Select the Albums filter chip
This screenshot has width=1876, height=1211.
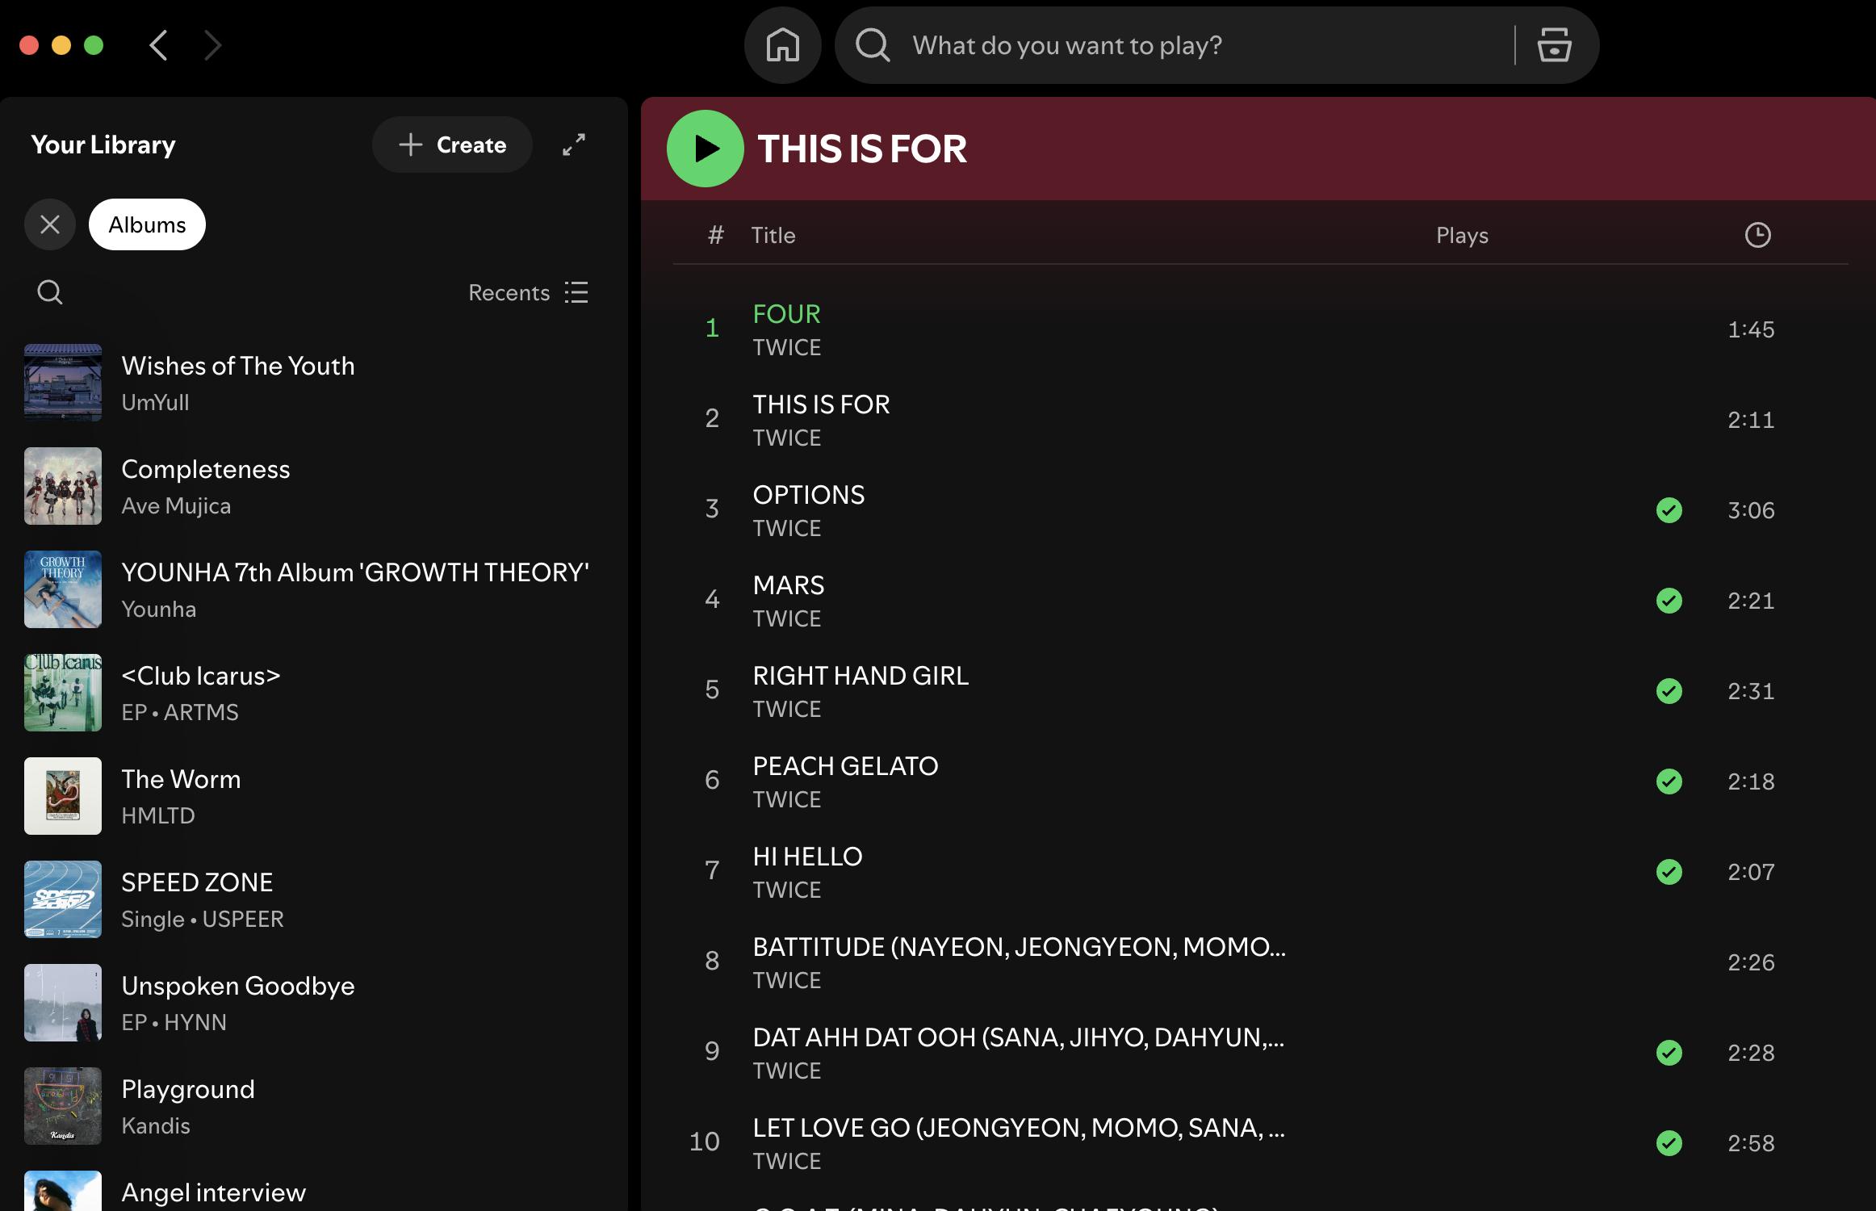coord(147,224)
